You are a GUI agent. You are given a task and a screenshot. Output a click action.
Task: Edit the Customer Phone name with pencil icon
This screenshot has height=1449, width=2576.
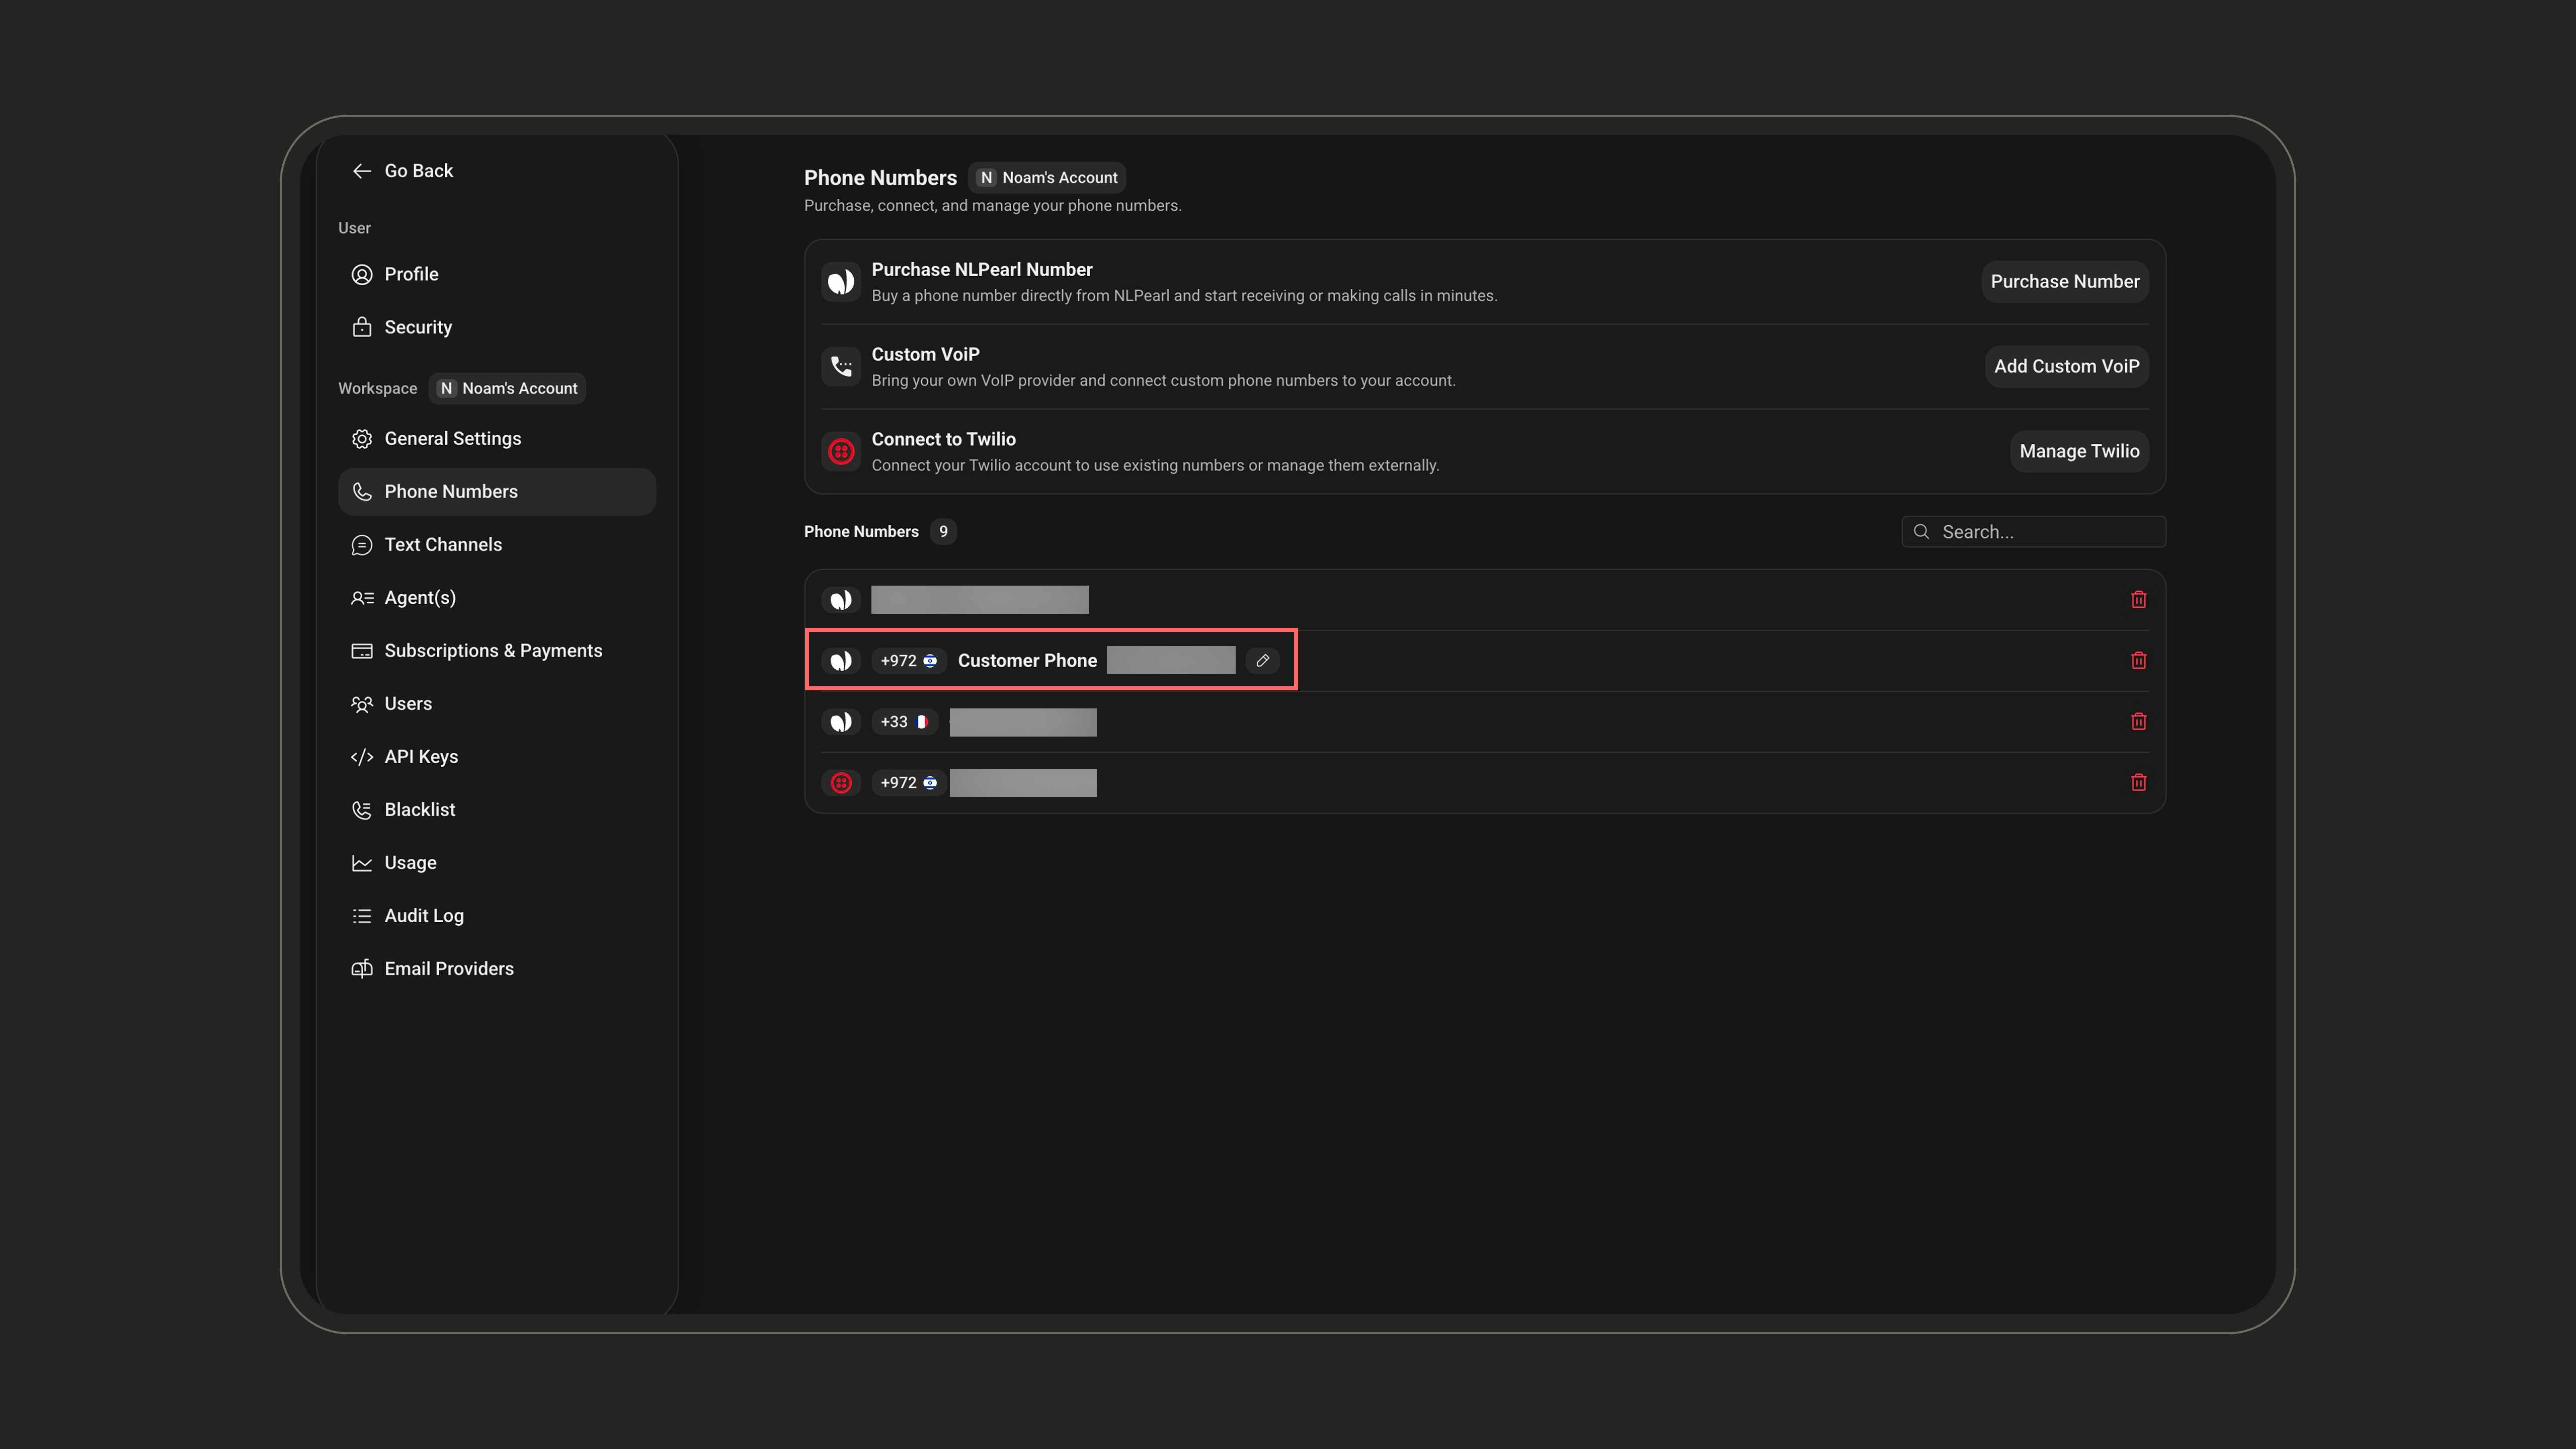click(x=1262, y=660)
